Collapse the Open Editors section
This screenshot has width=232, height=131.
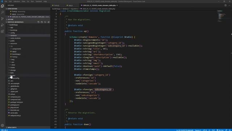(28, 9)
